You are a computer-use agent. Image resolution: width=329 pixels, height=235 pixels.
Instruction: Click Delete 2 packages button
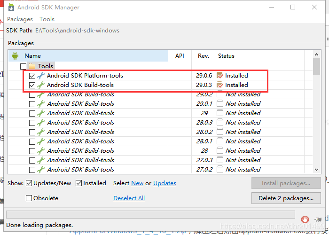(286, 198)
